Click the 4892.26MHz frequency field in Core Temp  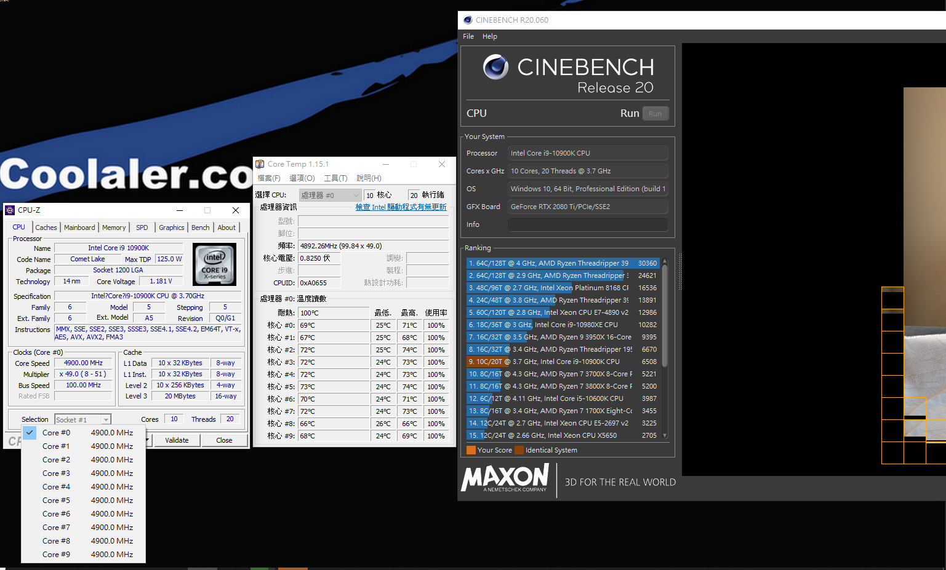pos(374,246)
